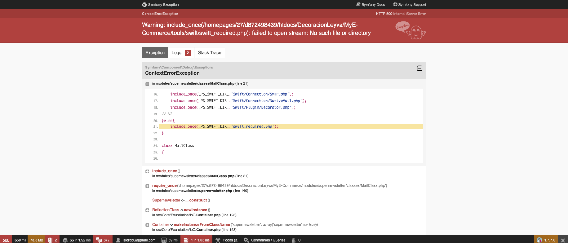Click the Symfony Docs book icon
The width and height of the screenshot is (568, 243).
[358, 4]
